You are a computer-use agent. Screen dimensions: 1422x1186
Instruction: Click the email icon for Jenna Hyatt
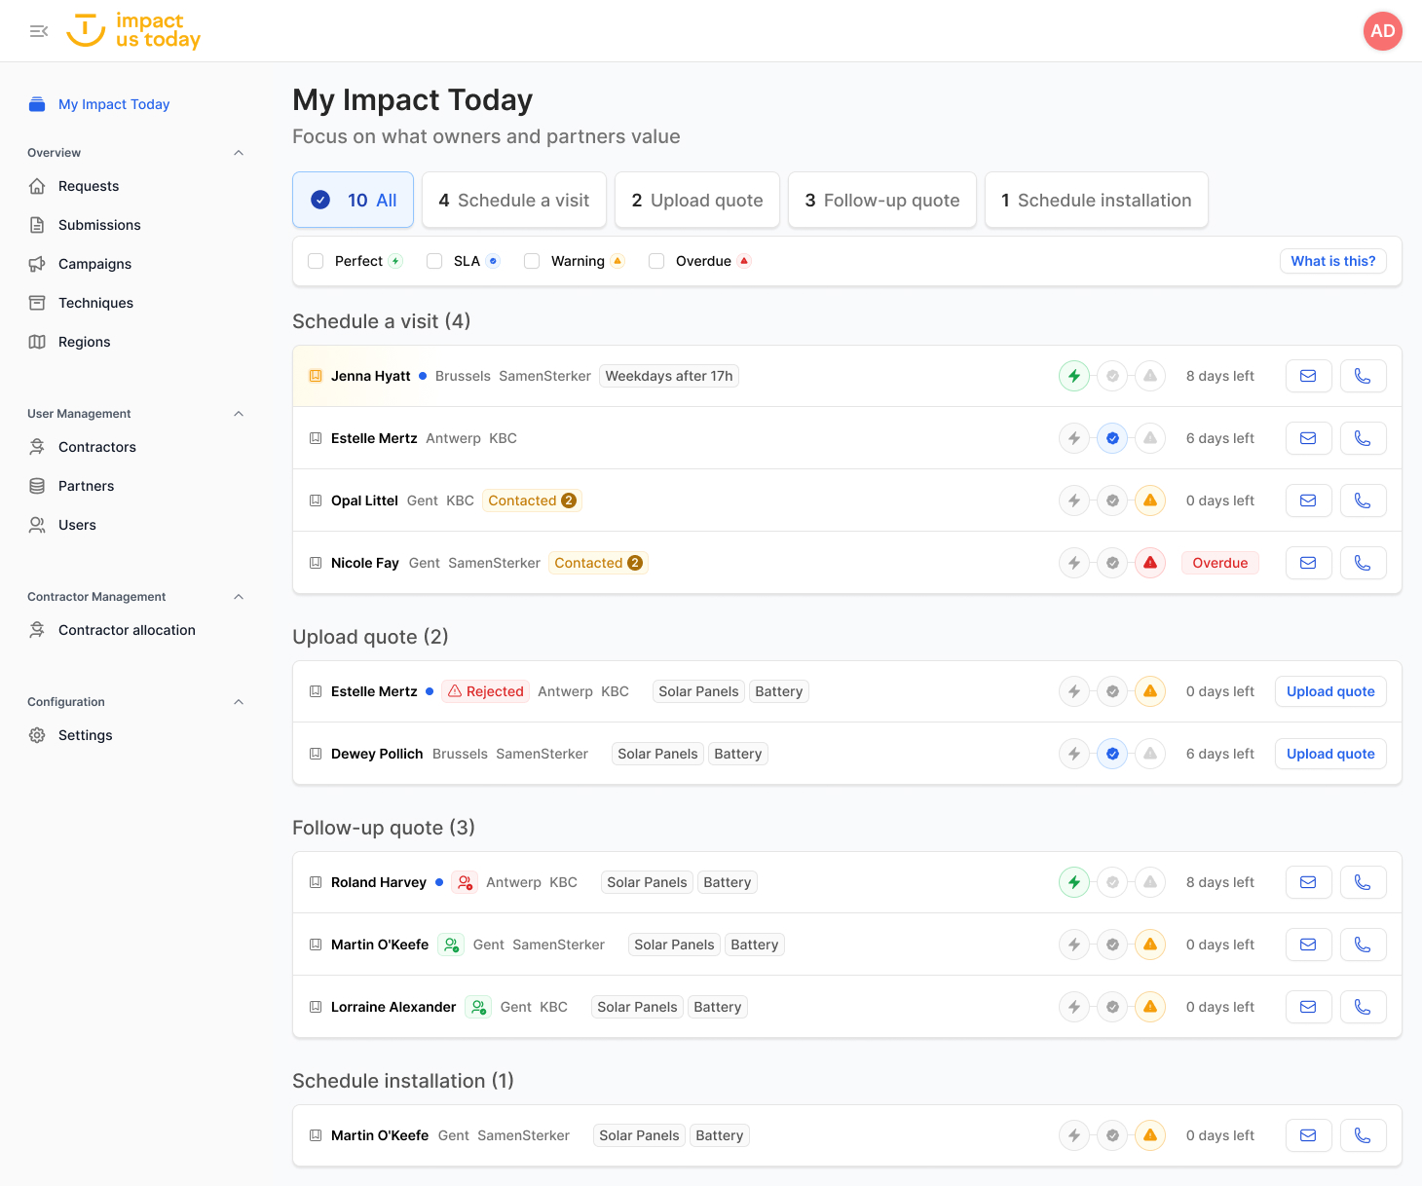pyautogui.click(x=1308, y=376)
